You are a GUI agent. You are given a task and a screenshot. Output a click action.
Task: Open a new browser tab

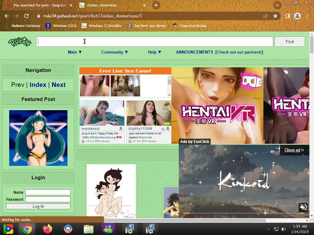pos(156,5)
